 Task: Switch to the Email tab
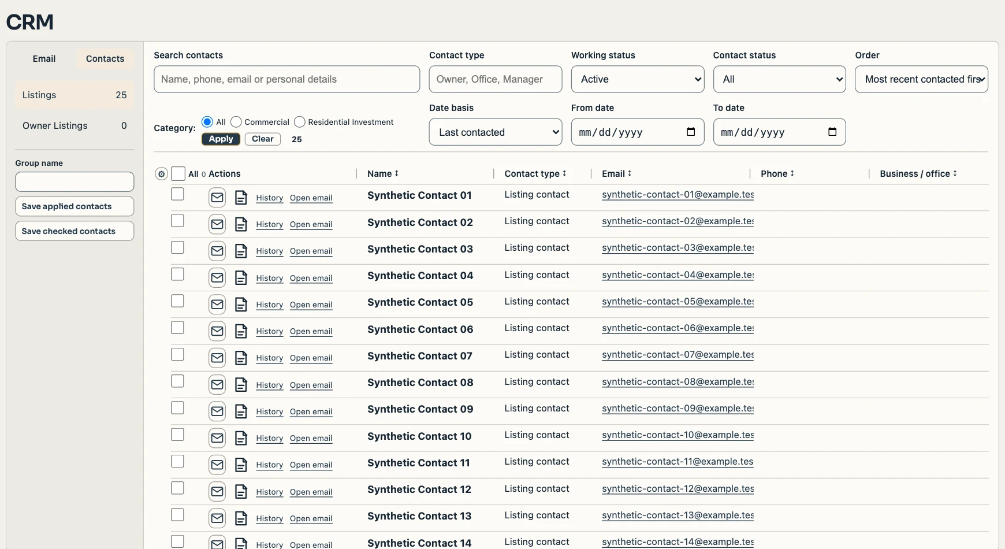coord(44,59)
